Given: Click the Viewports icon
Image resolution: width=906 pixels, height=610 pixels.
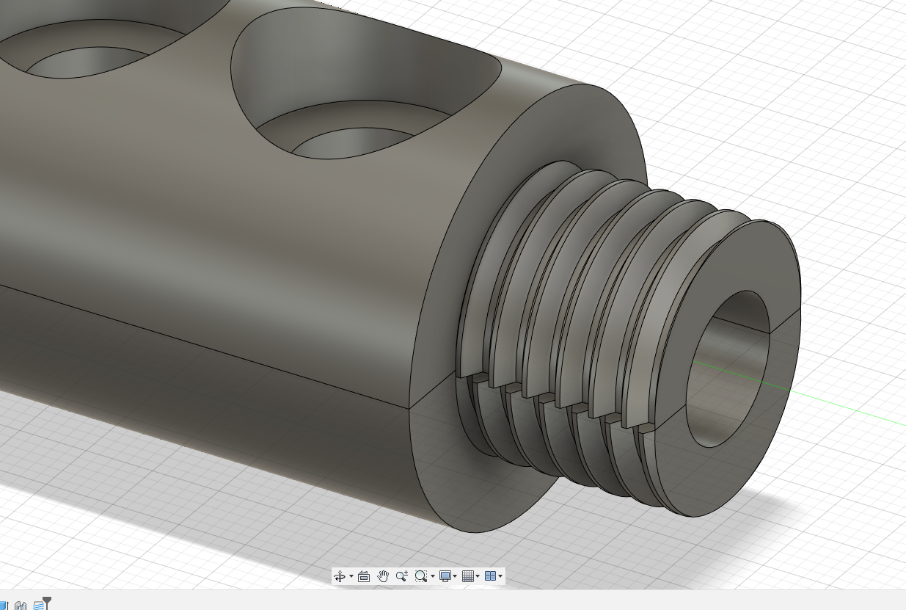Looking at the screenshot, I should pos(490,576).
